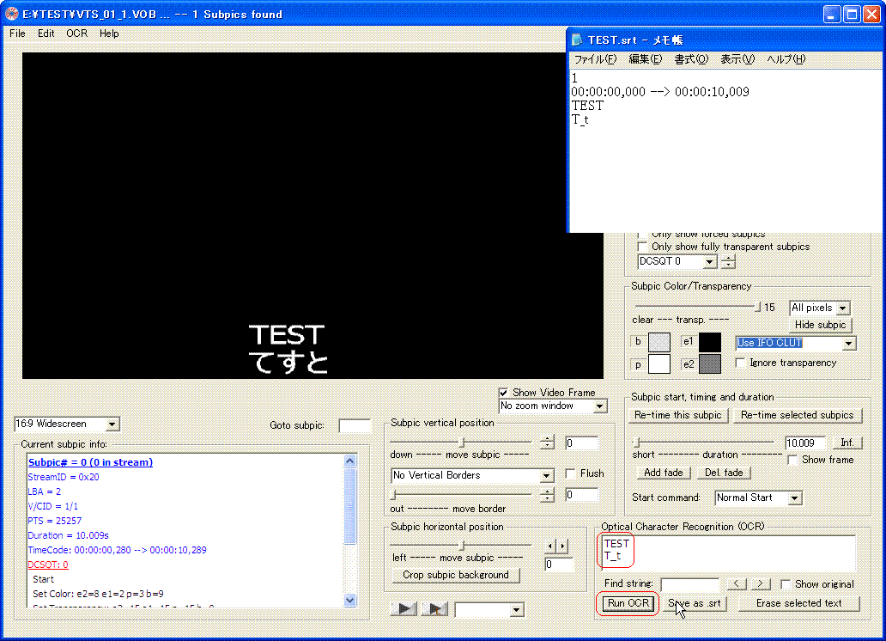Click the Goto subpic input field

point(355,425)
